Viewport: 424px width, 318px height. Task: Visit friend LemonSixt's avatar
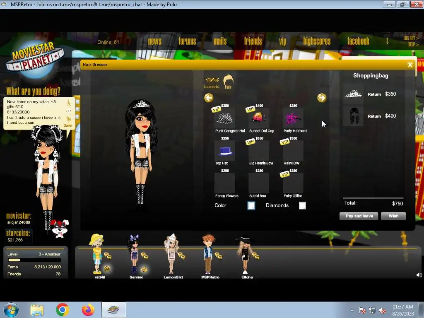tap(171, 254)
